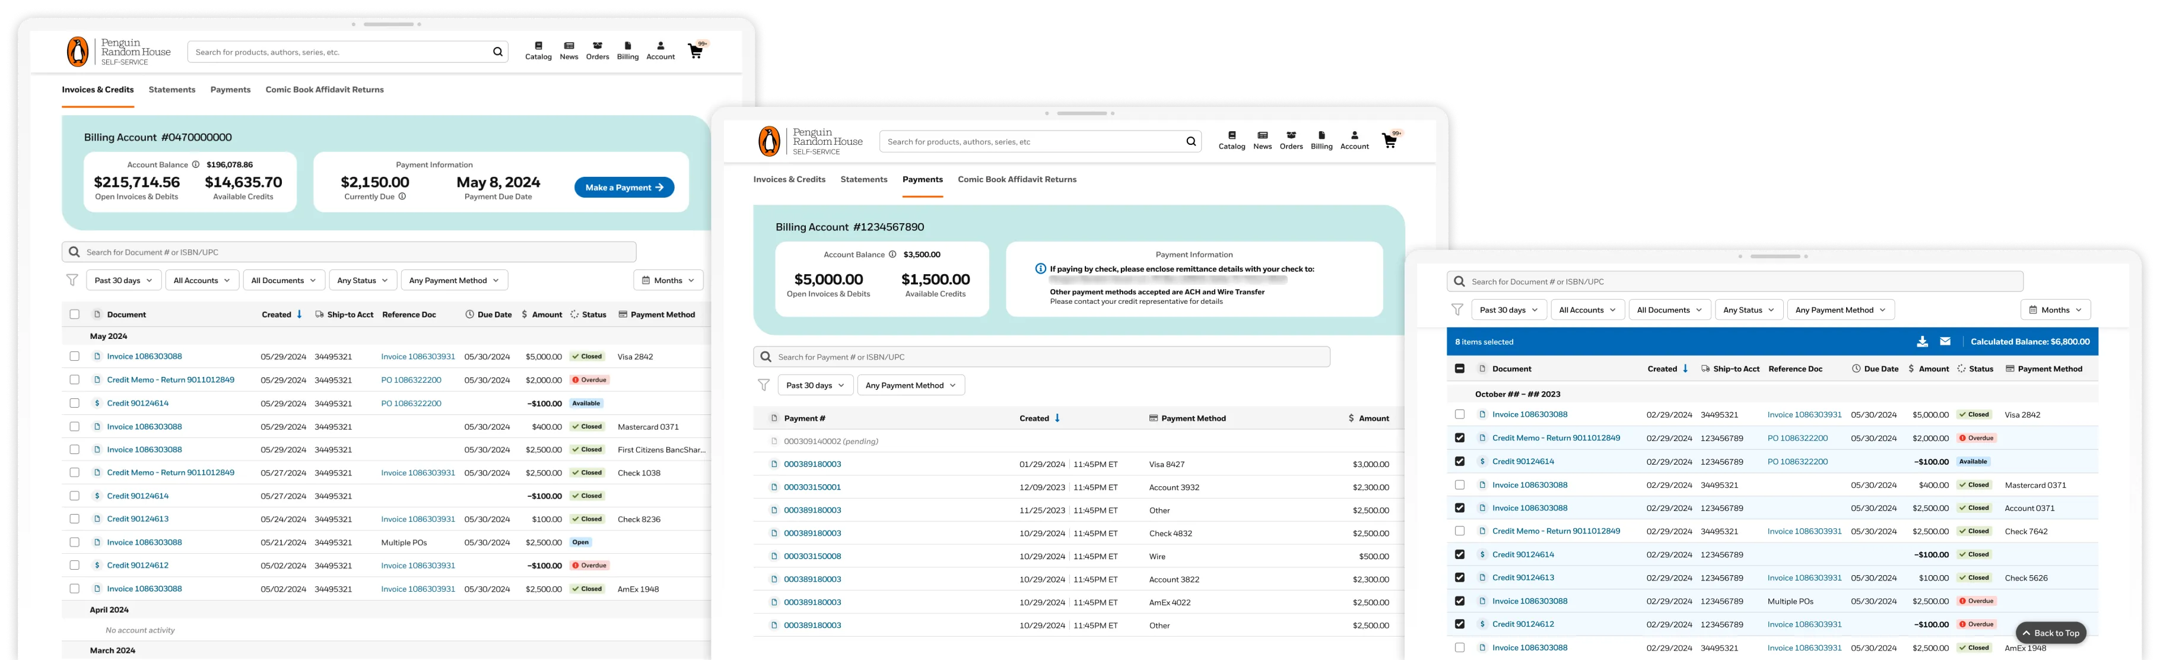Click the filter funnel icon in the Payments window

(763, 385)
